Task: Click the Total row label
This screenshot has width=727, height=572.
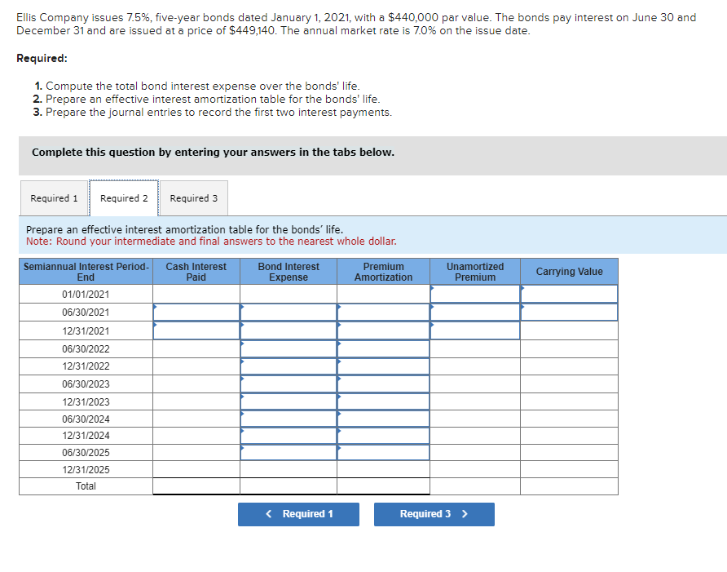Action: pyautogui.click(x=86, y=486)
